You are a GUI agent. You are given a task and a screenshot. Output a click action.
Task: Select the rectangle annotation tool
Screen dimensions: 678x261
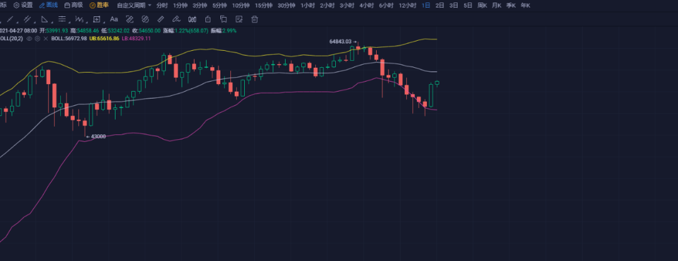coord(97,19)
